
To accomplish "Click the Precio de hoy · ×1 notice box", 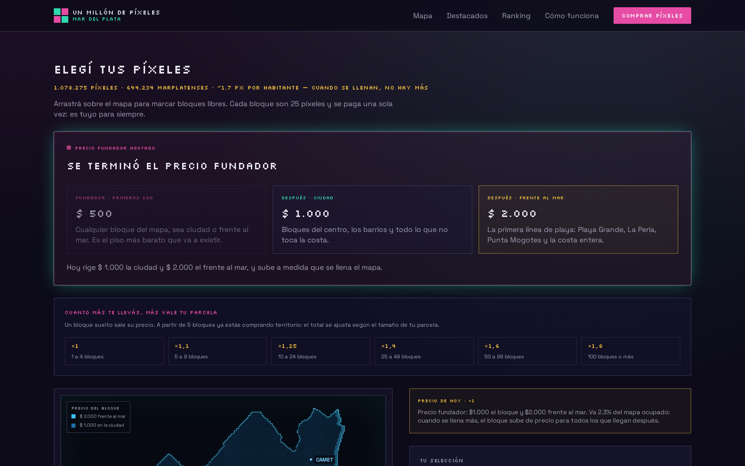I will (550, 411).
